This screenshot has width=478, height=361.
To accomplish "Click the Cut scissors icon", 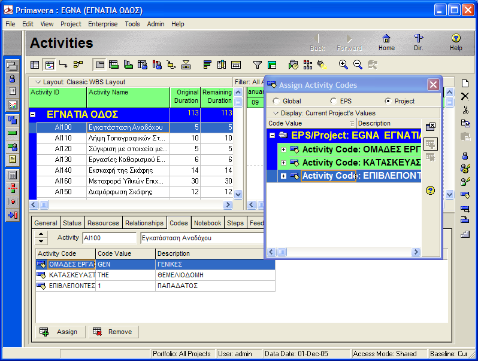I will [465, 110].
